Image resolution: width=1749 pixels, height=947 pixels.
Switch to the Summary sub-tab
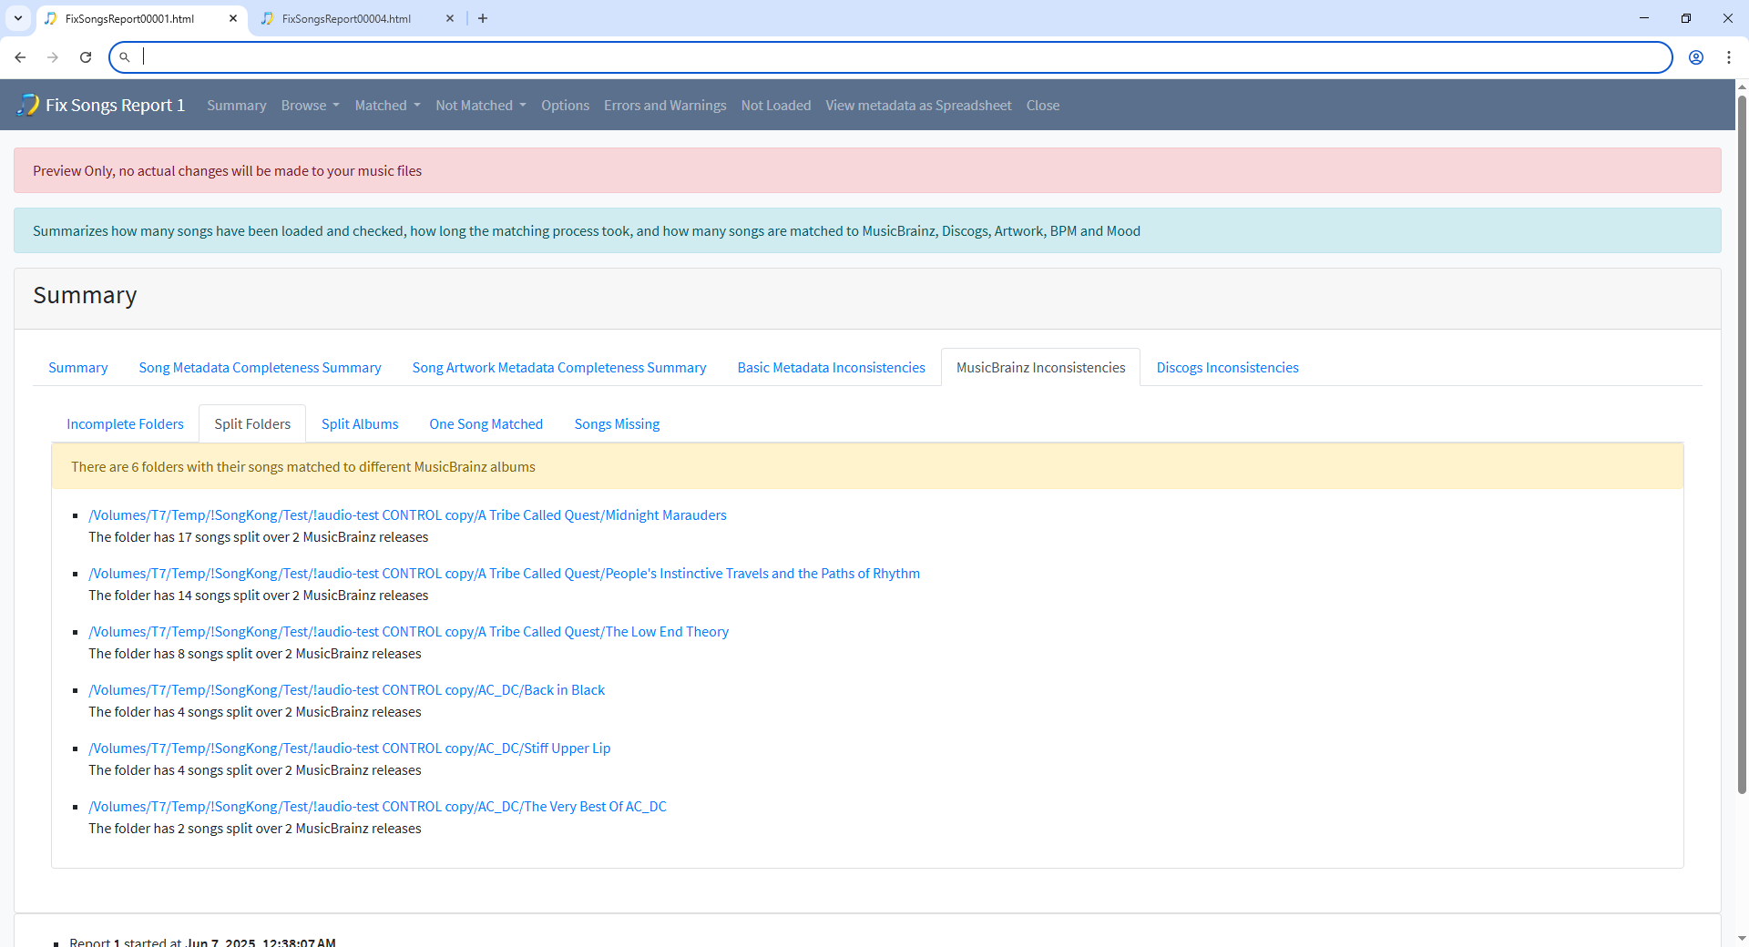click(x=78, y=368)
